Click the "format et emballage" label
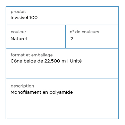The image size is (125, 125). [32, 55]
